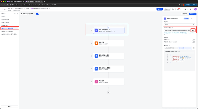Go back with the browser back arrow
198x109 pixels.
point(2,5)
